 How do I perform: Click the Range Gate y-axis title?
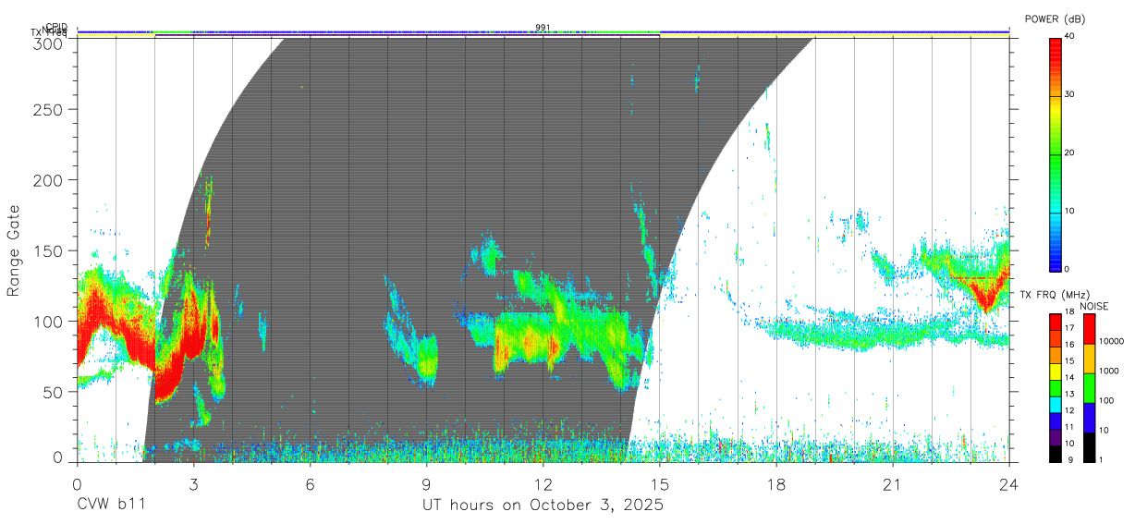click(15, 250)
